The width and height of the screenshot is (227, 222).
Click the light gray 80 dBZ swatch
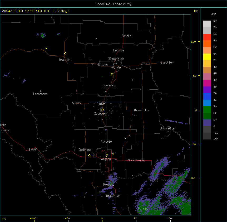[207, 24]
